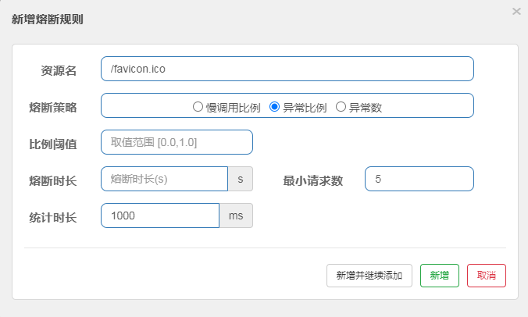The height and width of the screenshot is (317, 528).
Task: Focus the 最小请求数 input showing 5
Action: [419, 179]
